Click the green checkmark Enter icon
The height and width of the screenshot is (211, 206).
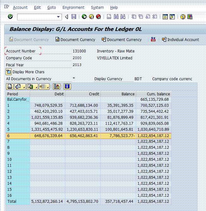(x=10, y=17)
